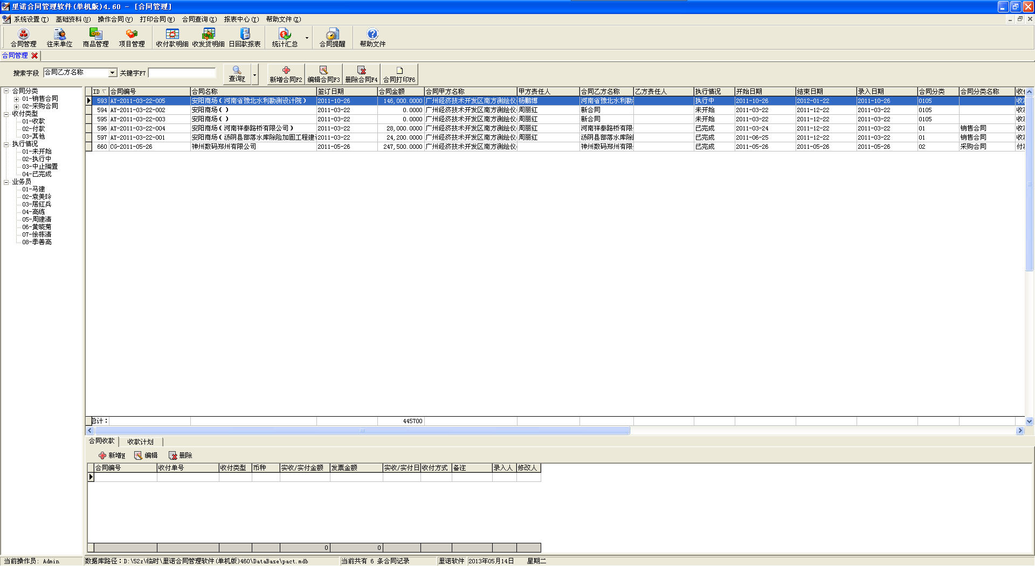Select tree item 02-付款
Screen dimensions: 1035x566
[33, 129]
